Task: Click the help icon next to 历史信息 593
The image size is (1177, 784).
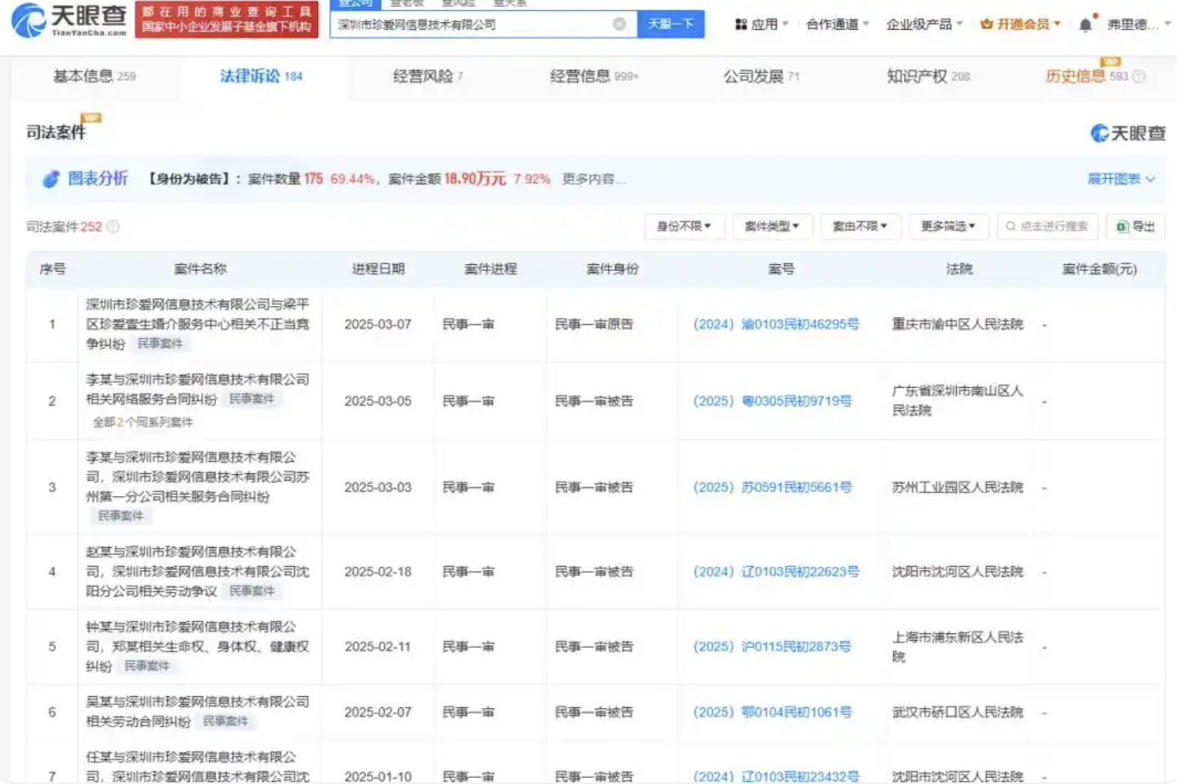Action: (1139, 77)
